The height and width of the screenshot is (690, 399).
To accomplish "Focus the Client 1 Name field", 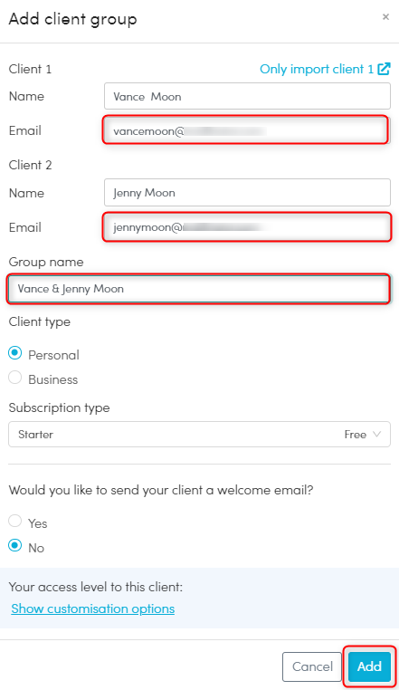I will pyautogui.click(x=247, y=96).
